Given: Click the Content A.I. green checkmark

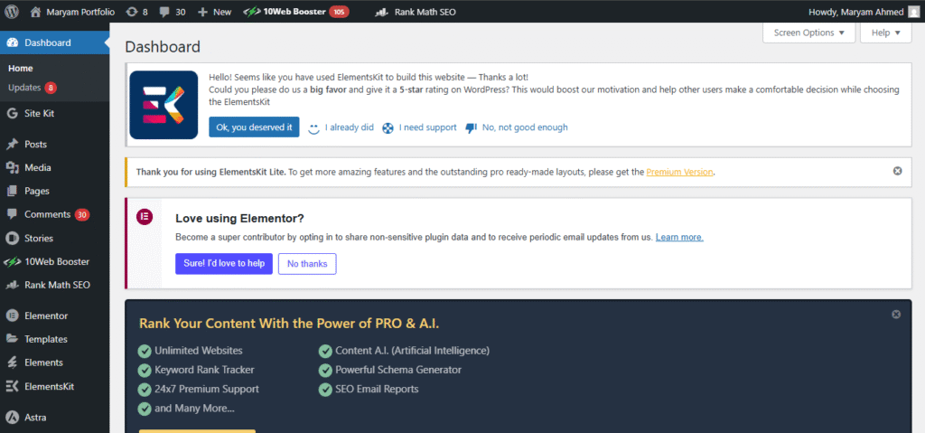Looking at the screenshot, I should pyautogui.click(x=325, y=351).
